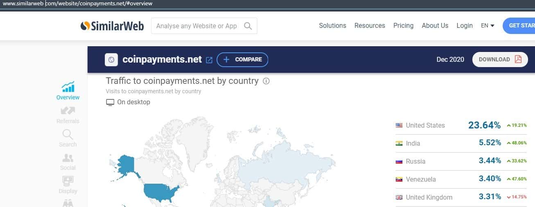Open the Resources menu
Viewport: 535px width, 207px height.
point(370,25)
